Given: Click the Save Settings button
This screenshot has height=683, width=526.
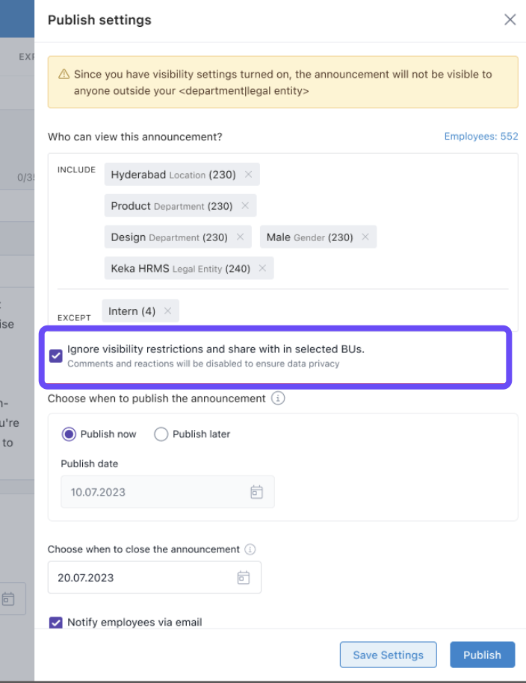Looking at the screenshot, I should tap(388, 655).
